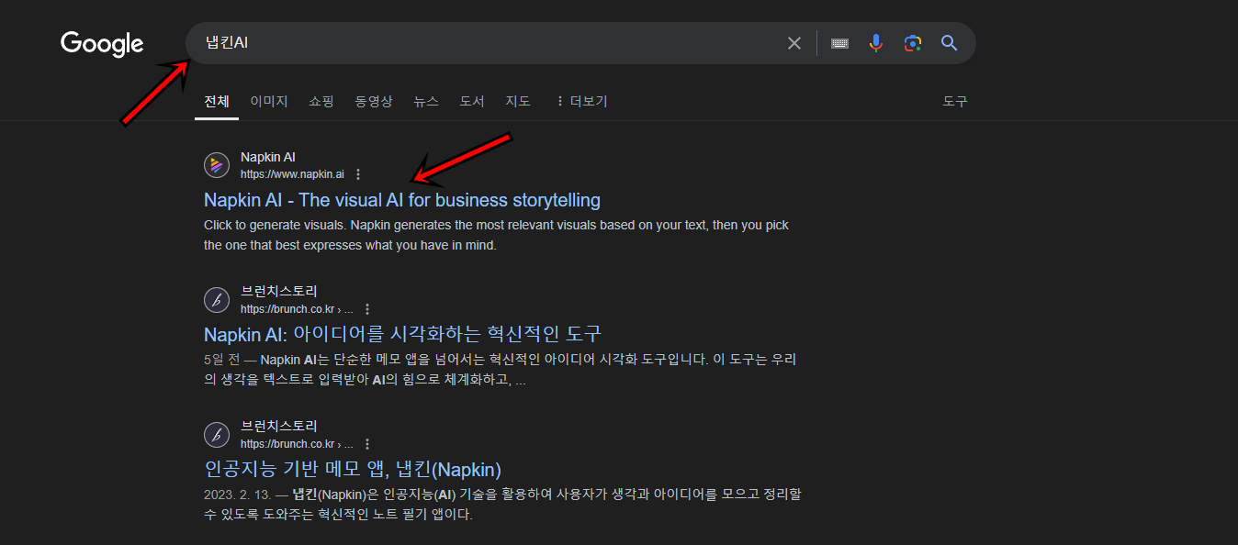This screenshot has height=545, width=1238.
Task: Open link Napkin AI - The visual AI for business storytelling
Action: coord(402,200)
